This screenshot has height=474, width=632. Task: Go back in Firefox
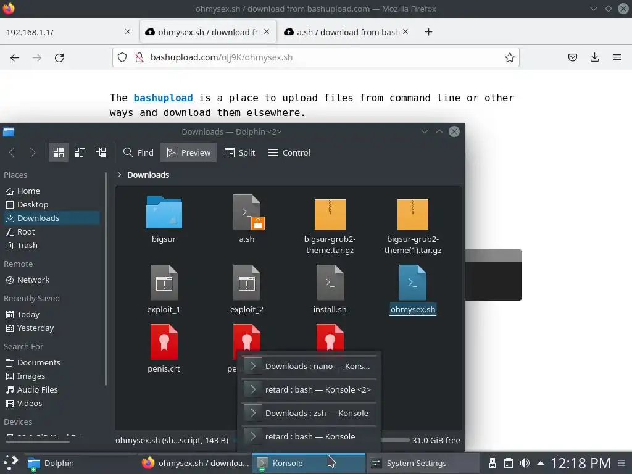15,57
